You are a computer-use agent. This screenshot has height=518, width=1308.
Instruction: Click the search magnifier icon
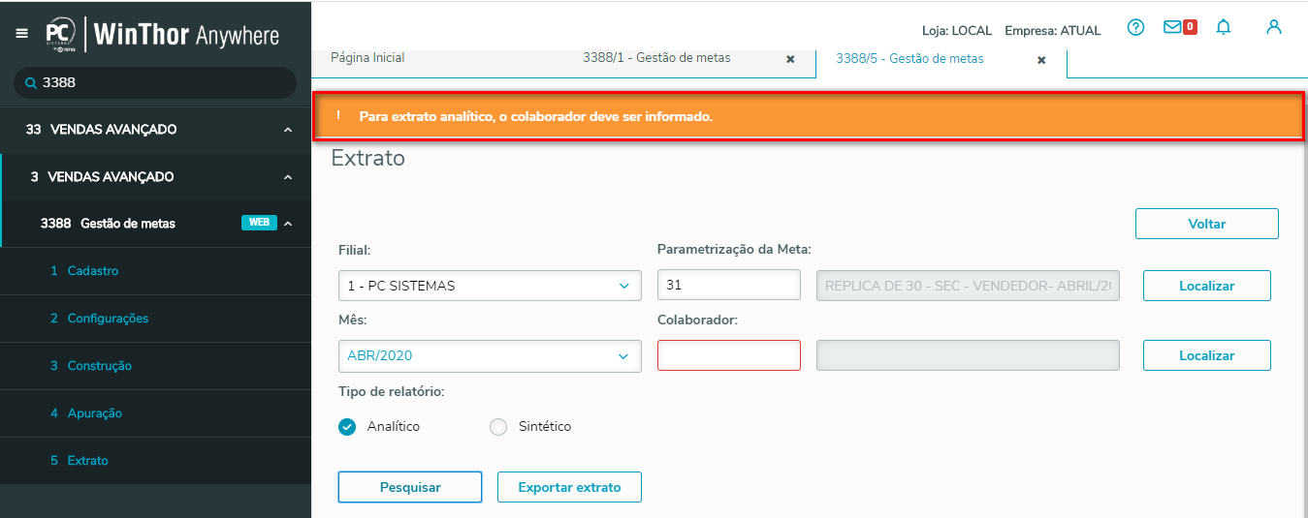tap(31, 83)
